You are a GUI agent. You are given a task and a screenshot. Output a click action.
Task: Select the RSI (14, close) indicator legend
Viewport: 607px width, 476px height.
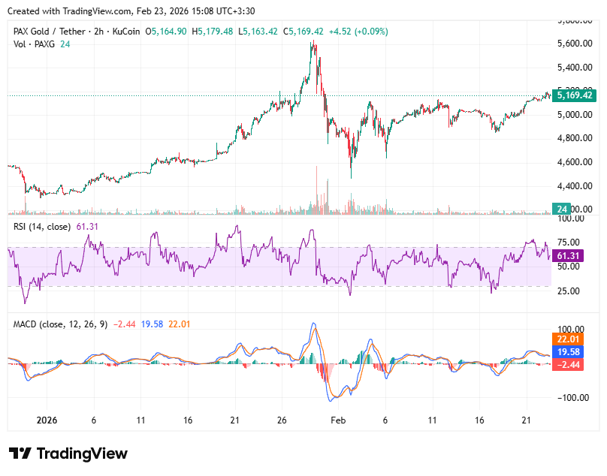[44, 226]
